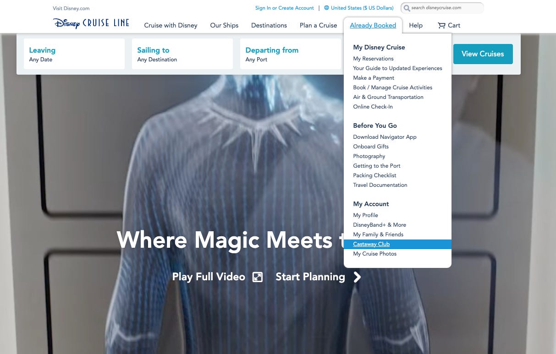Click the search magnifier icon
Image resolution: width=556 pixels, height=354 pixels.
[407, 8]
